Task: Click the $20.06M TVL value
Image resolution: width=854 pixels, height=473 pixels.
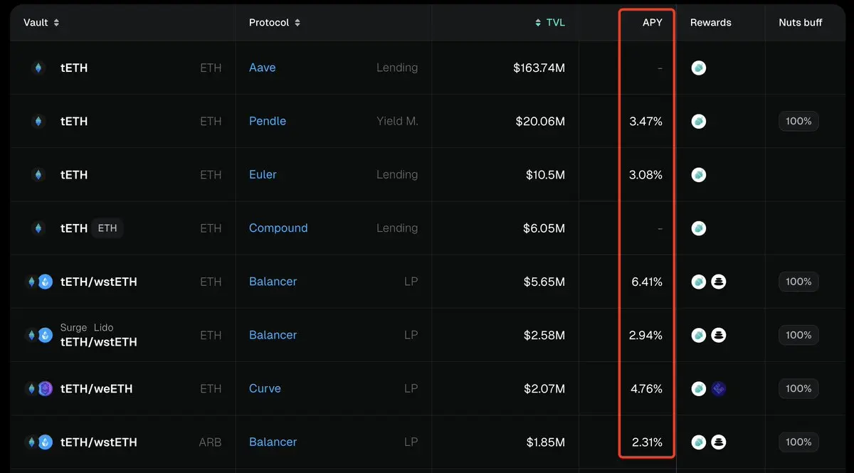Action: coord(541,121)
